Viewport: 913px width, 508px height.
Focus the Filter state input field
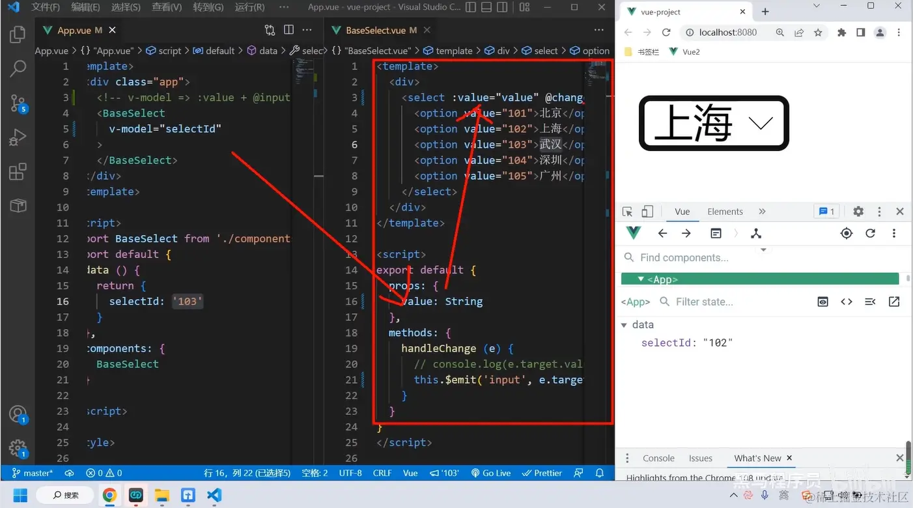(731, 302)
